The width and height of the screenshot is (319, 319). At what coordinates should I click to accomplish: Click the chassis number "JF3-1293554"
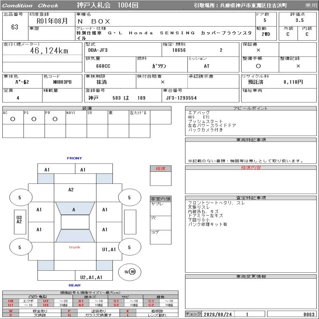pos(181,98)
